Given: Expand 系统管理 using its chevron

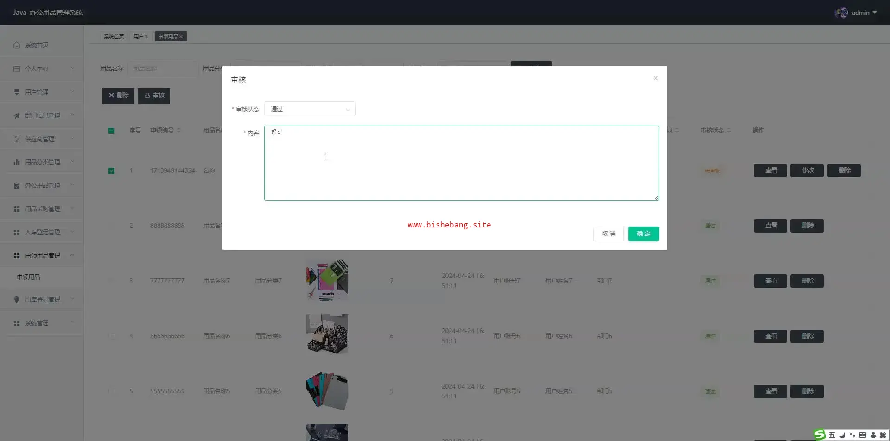Looking at the screenshot, I should click(72, 322).
